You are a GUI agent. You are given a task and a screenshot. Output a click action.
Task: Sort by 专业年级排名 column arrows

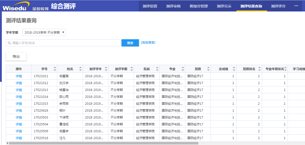point(285,69)
